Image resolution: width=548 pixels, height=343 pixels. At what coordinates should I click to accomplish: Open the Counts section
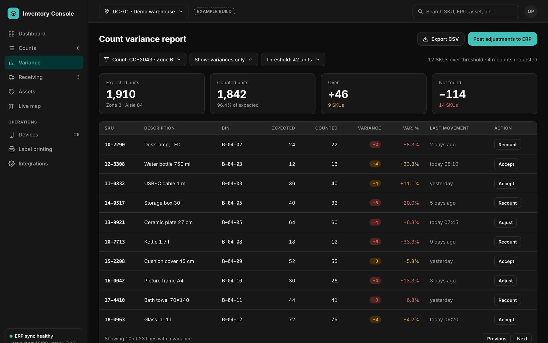44,48
